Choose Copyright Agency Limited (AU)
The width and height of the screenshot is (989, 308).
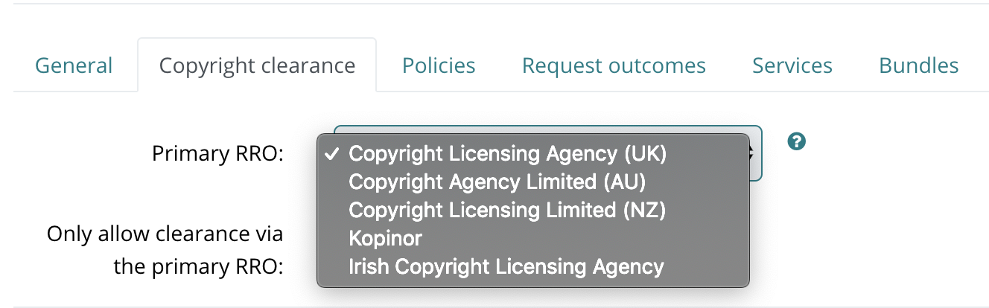[x=533, y=182]
